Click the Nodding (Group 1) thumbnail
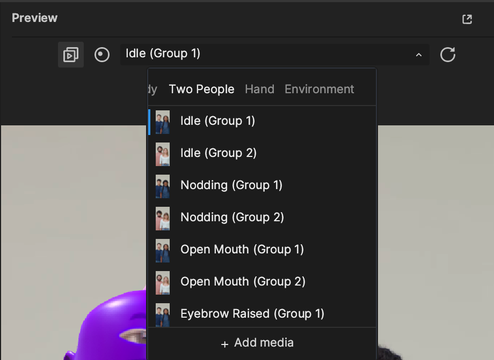 163,186
